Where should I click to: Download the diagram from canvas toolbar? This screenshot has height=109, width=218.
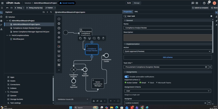coord(101,101)
